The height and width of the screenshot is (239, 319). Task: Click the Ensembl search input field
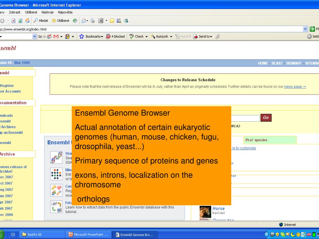click(245, 118)
